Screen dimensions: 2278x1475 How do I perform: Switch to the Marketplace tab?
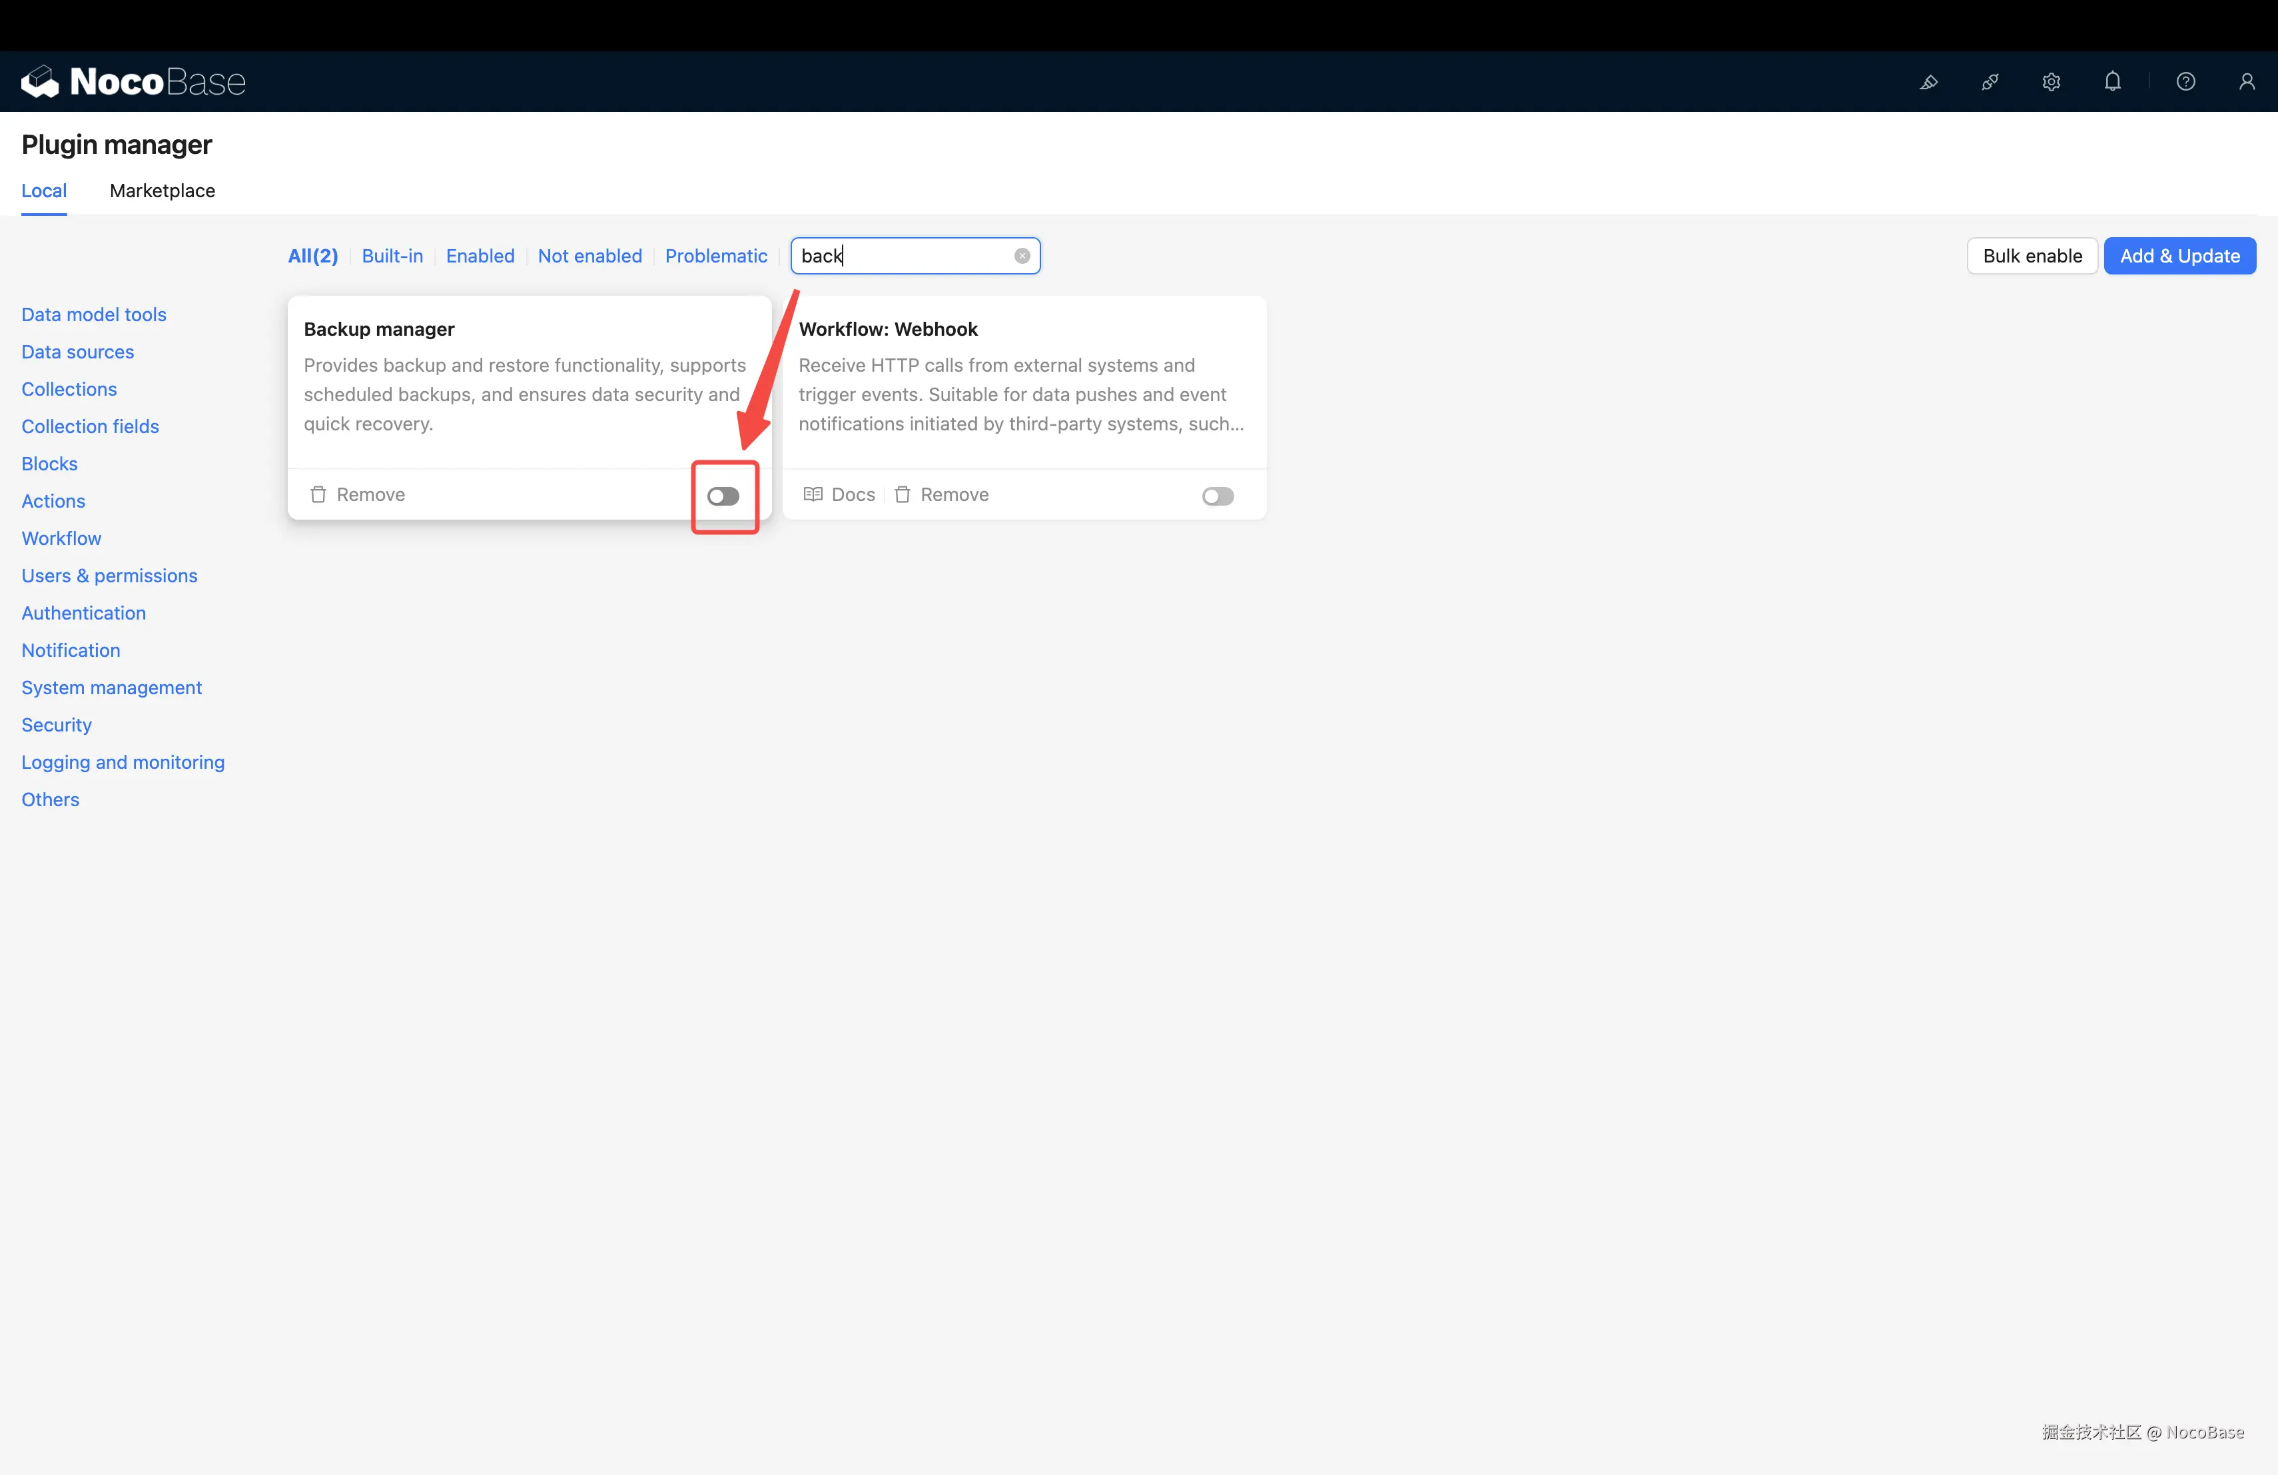pyautogui.click(x=162, y=191)
